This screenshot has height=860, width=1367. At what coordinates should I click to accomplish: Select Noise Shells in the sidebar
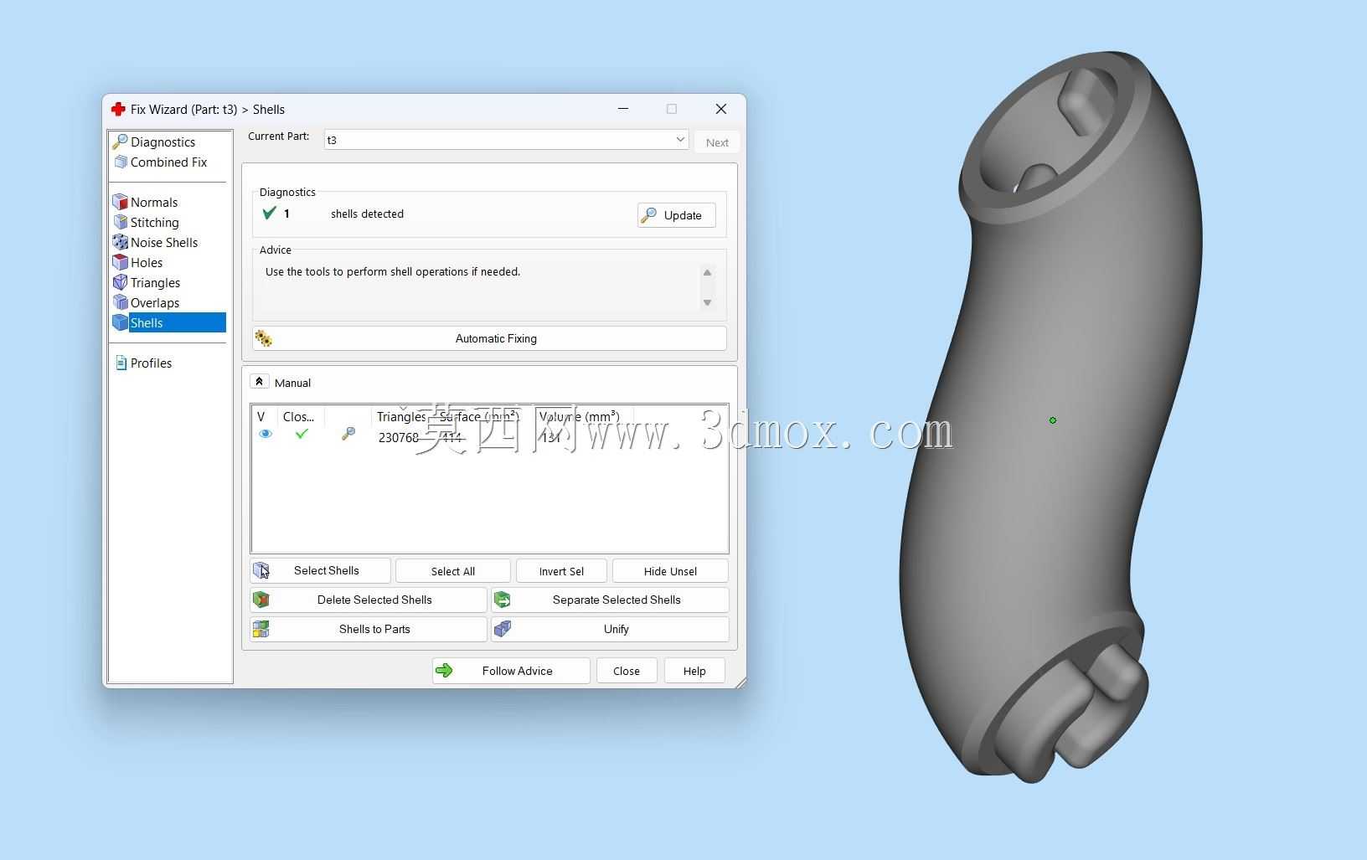click(164, 243)
